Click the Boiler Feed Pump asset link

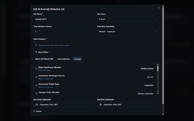tap(44, 70)
